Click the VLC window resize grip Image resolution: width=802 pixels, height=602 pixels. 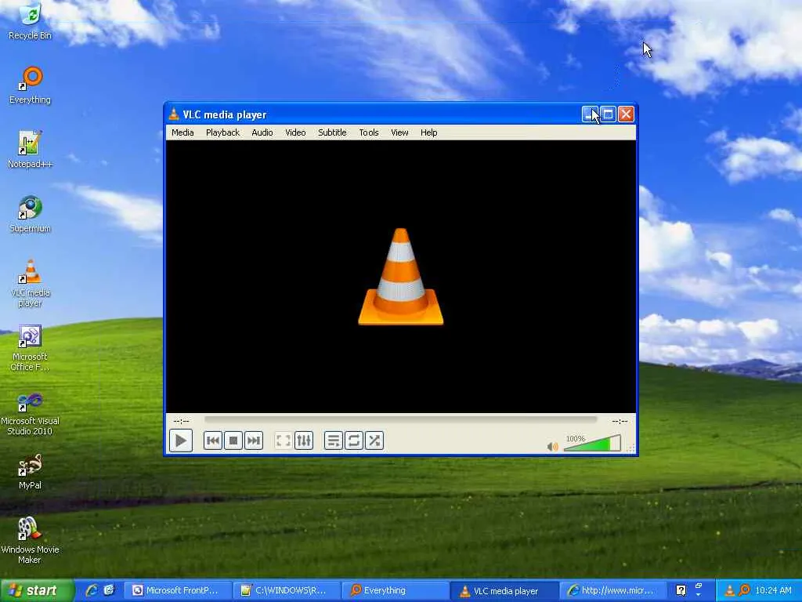click(x=630, y=448)
